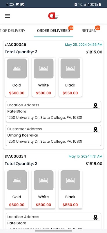Tap the PatelStore location address card
The width and height of the screenshot is (107, 233).
pyautogui.click(x=53, y=112)
